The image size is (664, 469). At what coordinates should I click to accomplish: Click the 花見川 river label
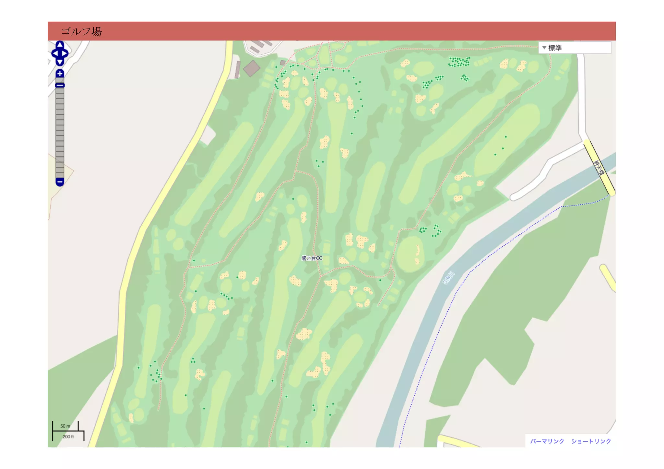[x=449, y=278]
